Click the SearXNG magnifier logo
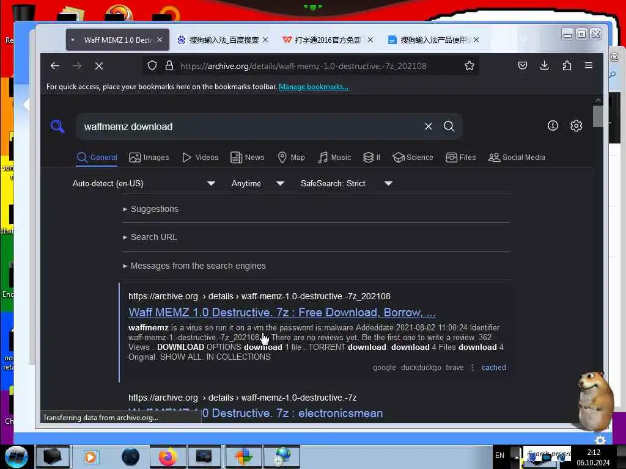The image size is (626, 469). [57, 126]
